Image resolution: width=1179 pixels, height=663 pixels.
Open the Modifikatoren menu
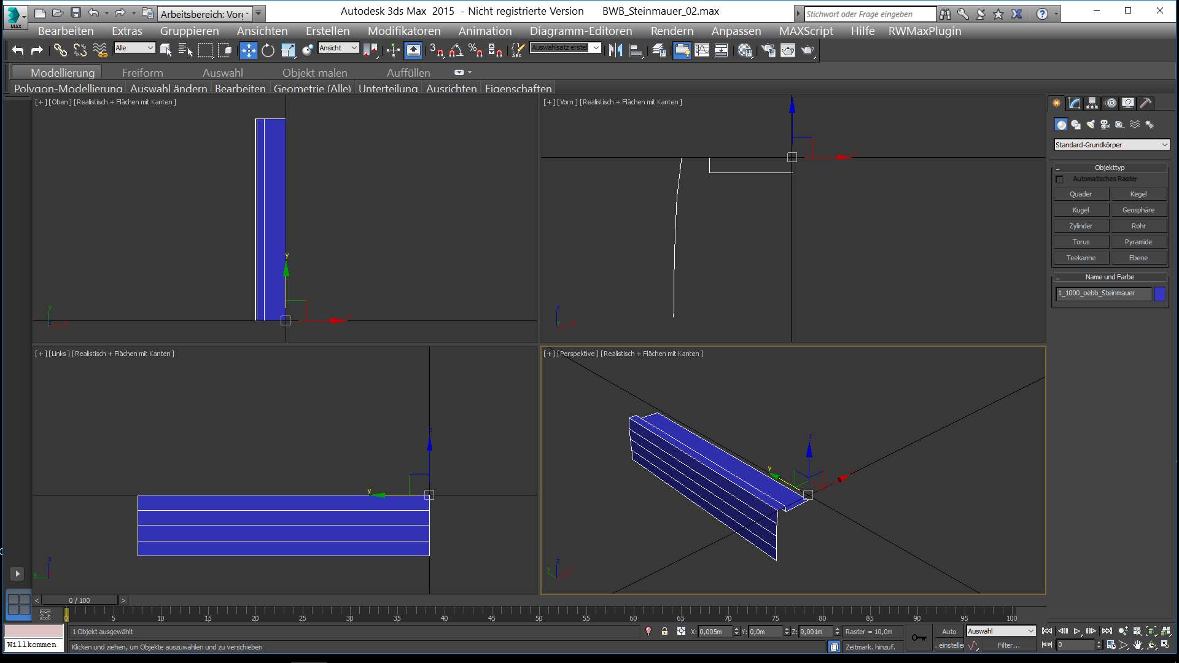(x=404, y=31)
